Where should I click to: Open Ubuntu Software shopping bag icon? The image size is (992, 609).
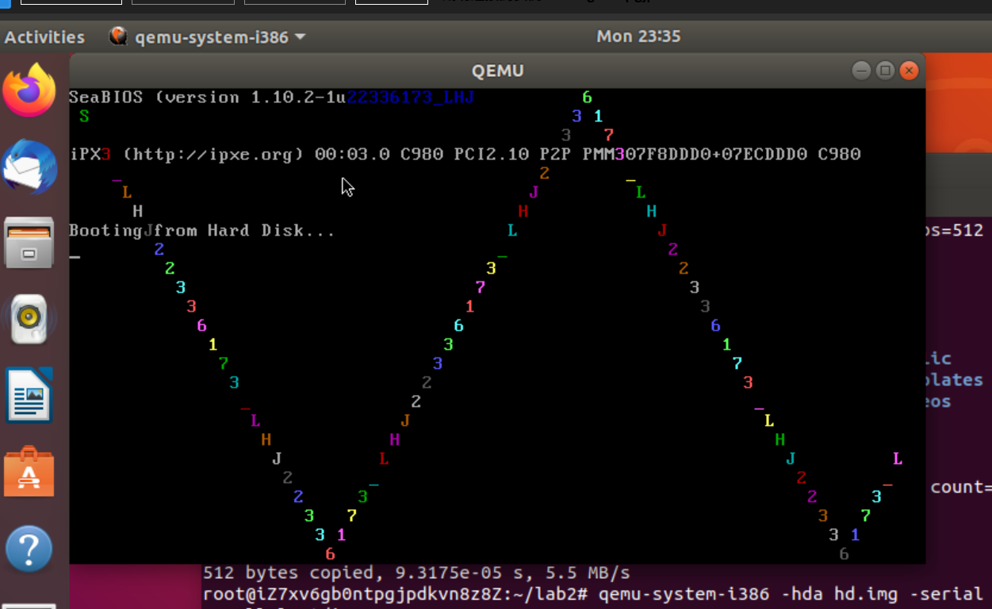(29, 472)
